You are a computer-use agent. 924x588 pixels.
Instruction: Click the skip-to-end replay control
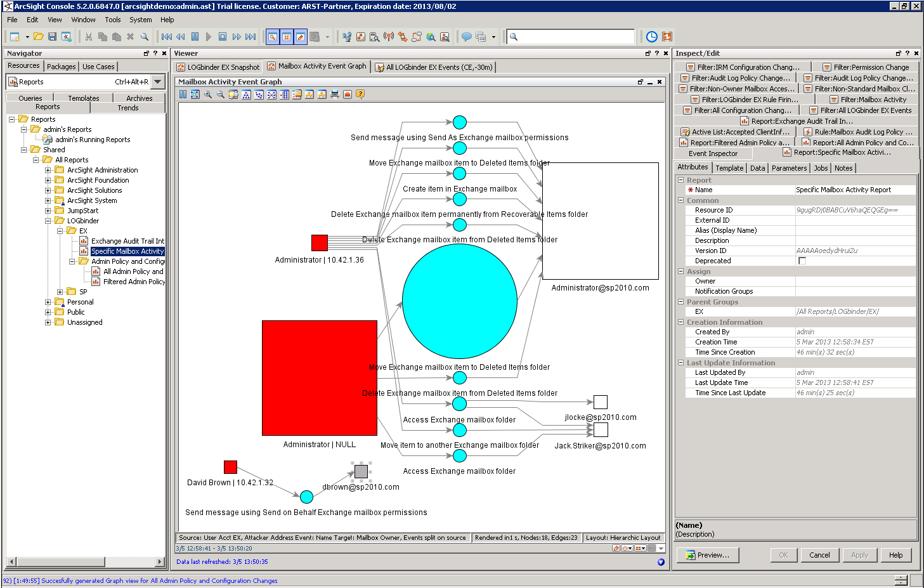coord(251,37)
